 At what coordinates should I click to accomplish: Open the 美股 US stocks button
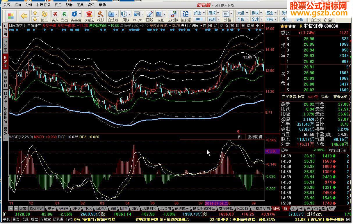click(300, 19)
